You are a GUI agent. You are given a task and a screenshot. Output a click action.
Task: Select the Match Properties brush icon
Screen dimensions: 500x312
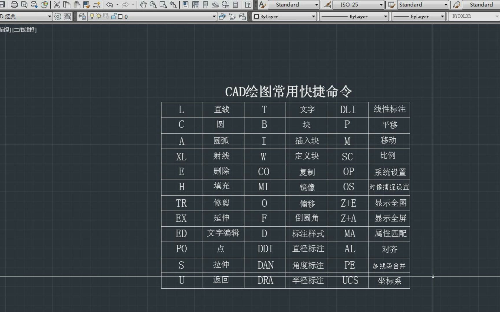click(87, 5)
